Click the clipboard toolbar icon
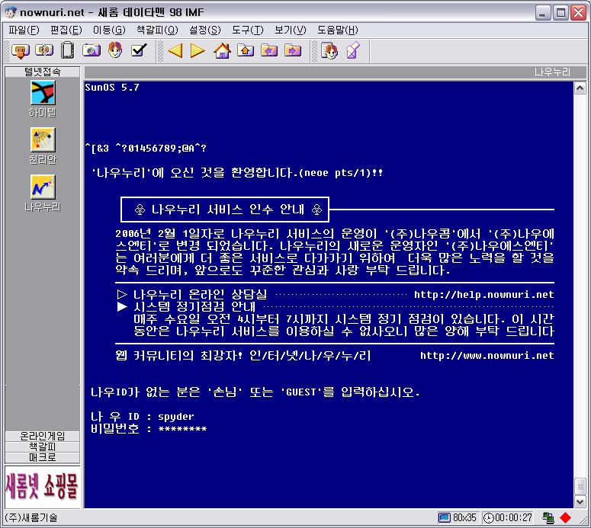 coord(67,50)
